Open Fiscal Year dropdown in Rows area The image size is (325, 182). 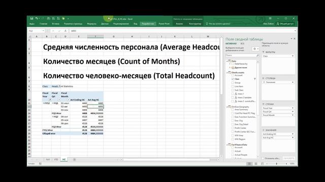[x=292, y=108]
